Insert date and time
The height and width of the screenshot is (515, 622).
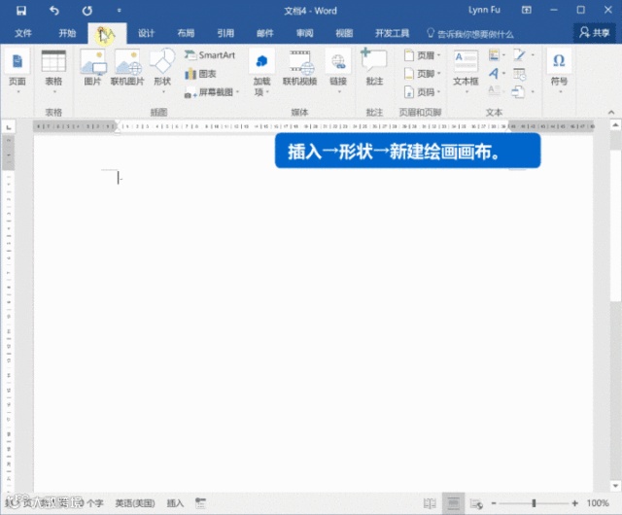519,74
